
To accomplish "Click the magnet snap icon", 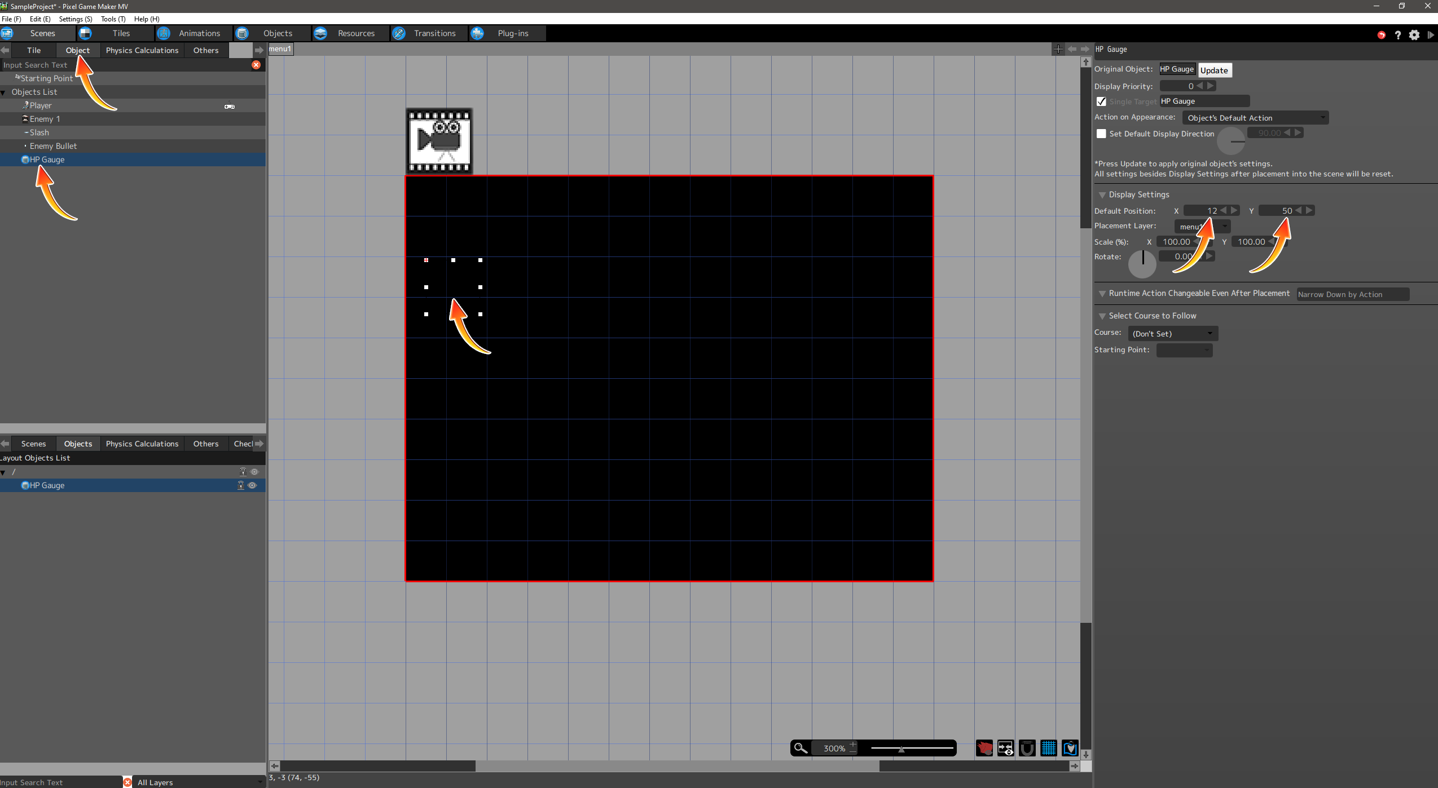I will pyautogui.click(x=1027, y=748).
